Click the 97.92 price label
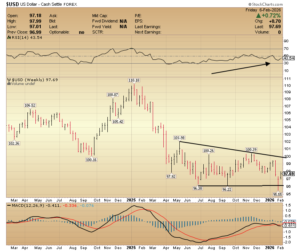 (171, 176)
